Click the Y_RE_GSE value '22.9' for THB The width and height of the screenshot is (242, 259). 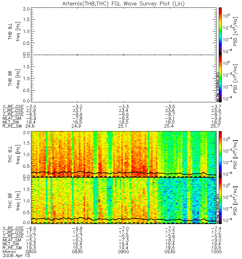click(31, 110)
